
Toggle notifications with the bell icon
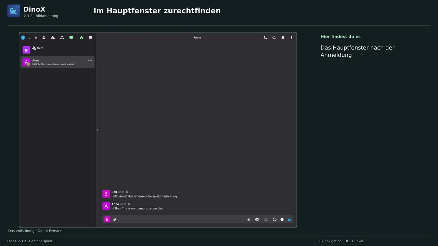[x=283, y=38]
